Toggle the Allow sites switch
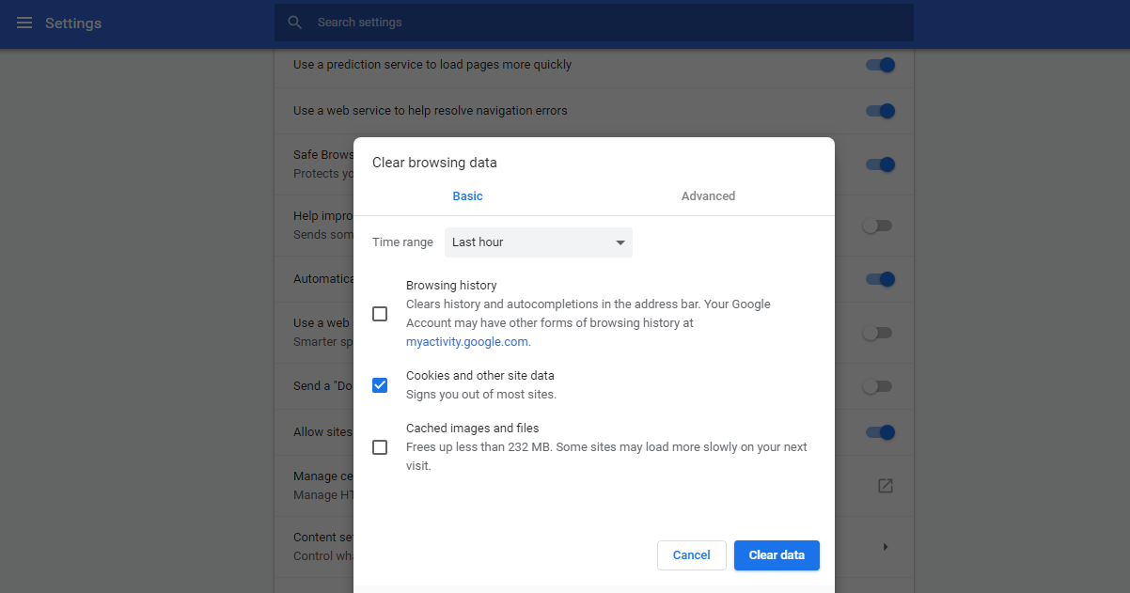1130x593 pixels. [879, 432]
